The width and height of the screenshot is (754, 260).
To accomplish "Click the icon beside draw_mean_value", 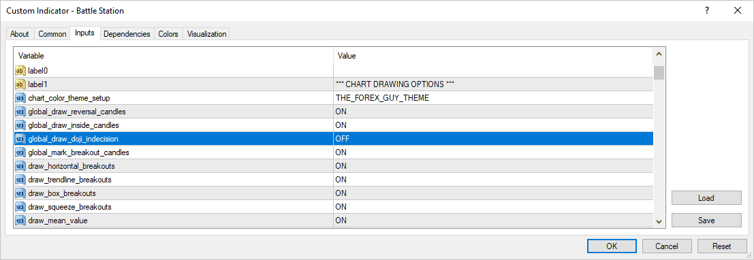I will click(x=20, y=221).
